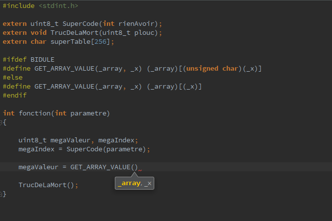Image resolution: width=332 pixels, height=221 pixels.
Task: Click 'unsigned char' cast in first define
Action: point(213,69)
